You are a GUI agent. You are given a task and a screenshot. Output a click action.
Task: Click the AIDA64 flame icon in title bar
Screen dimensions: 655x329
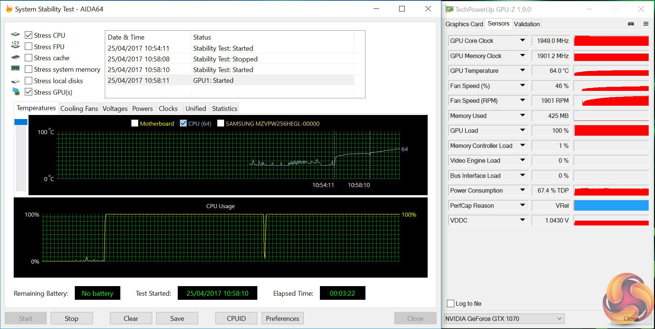point(9,9)
